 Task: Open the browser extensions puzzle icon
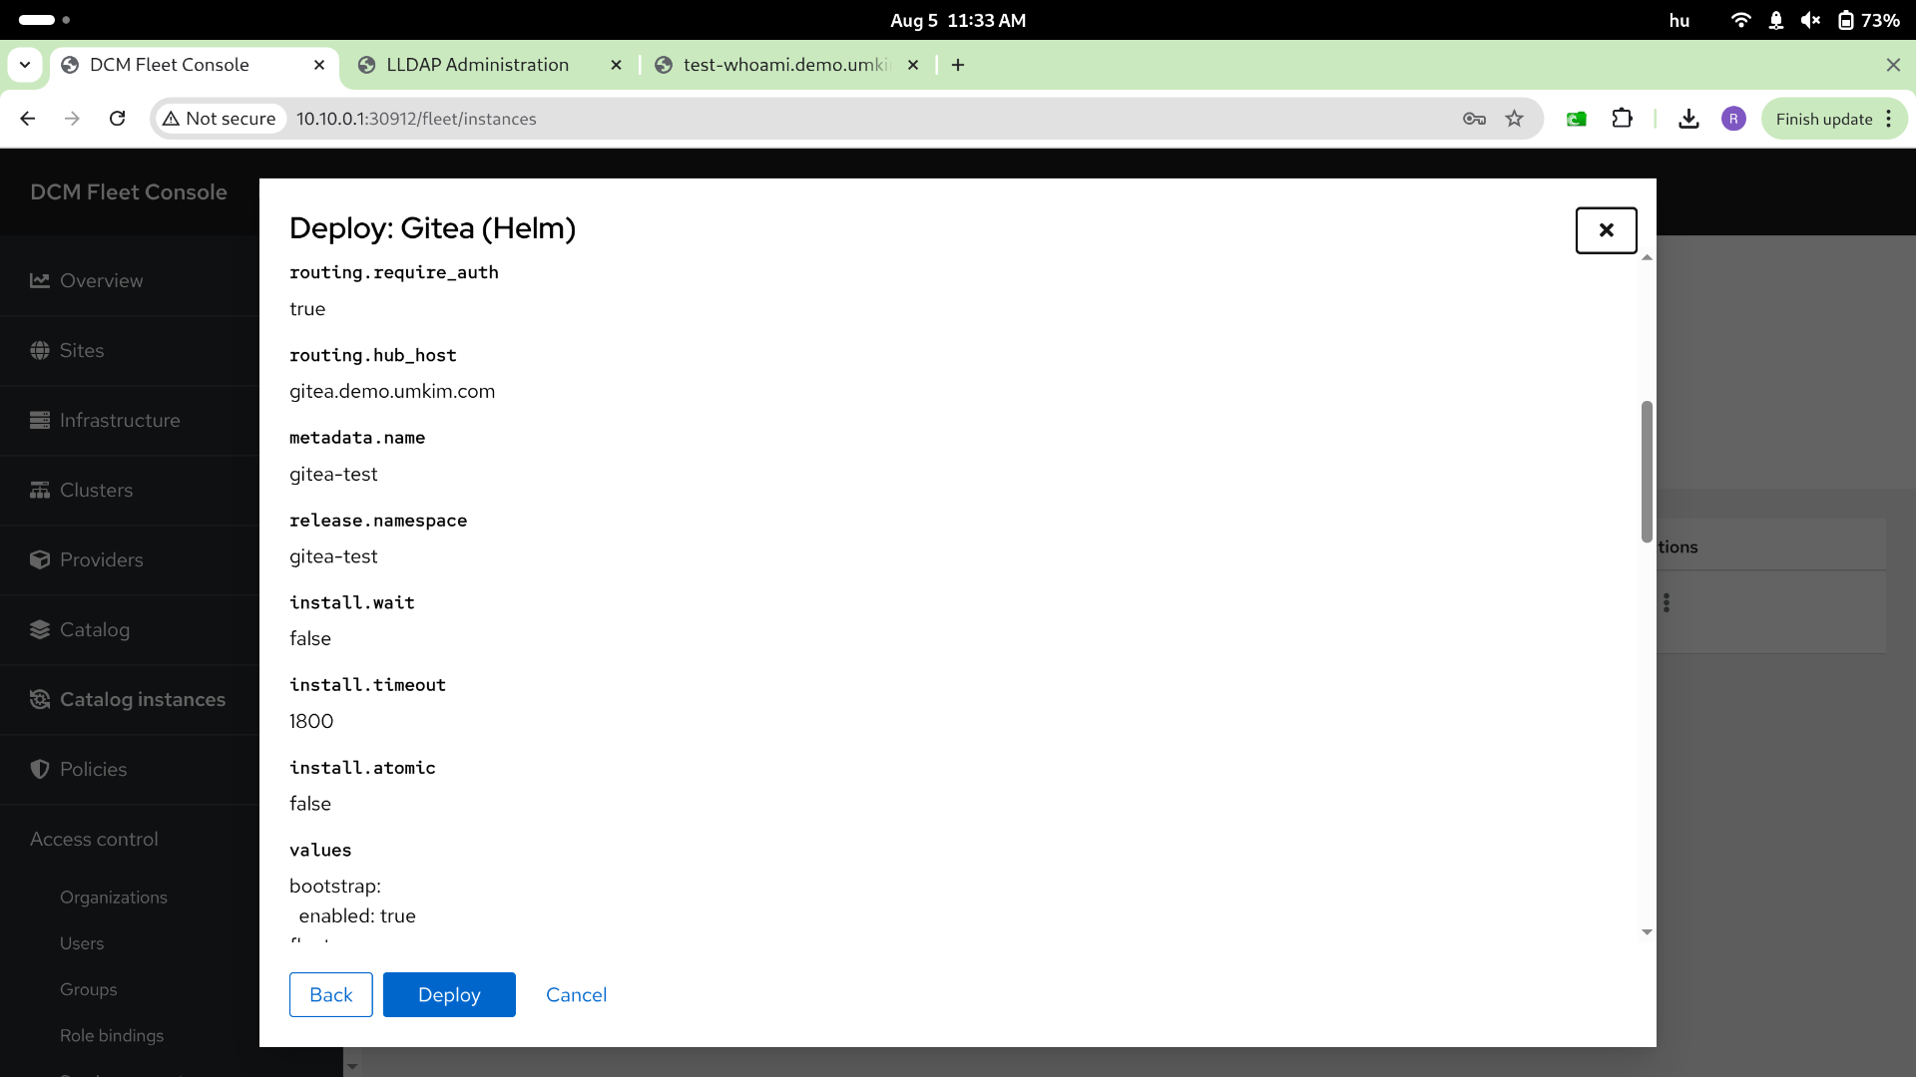(1622, 119)
